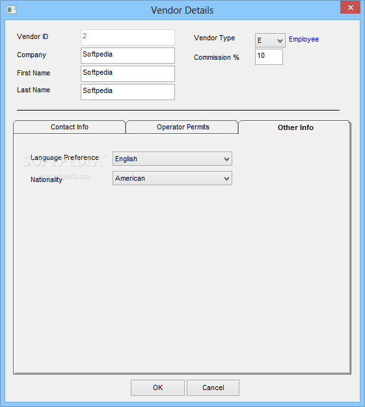Click the Vendor ID field
This screenshot has height=407, width=365.
(x=128, y=37)
